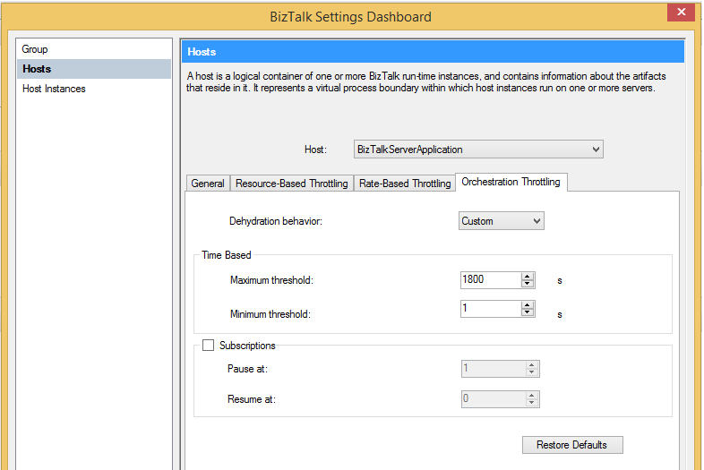Open the Host dropdown list

478,150
